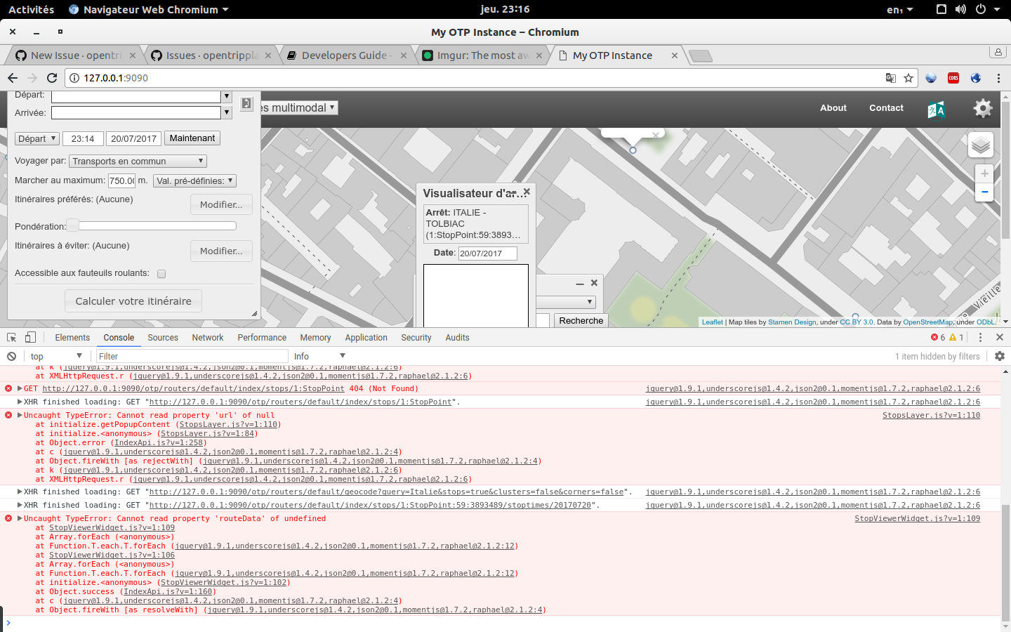
Task: Click the Arrivée input field
Action: [x=136, y=112]
